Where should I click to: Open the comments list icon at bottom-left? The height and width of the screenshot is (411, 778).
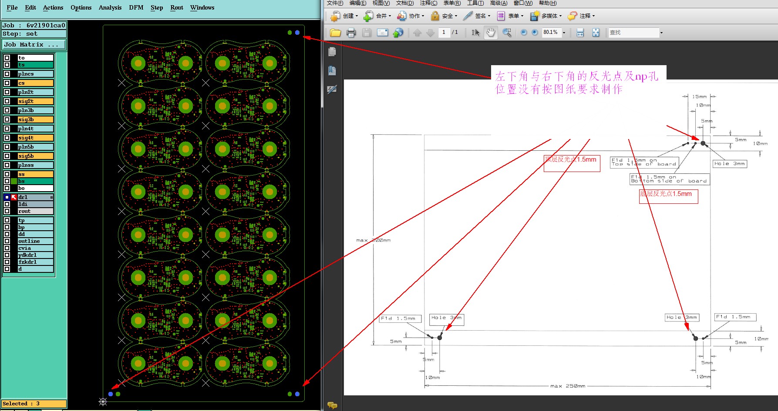click(332, 405)
